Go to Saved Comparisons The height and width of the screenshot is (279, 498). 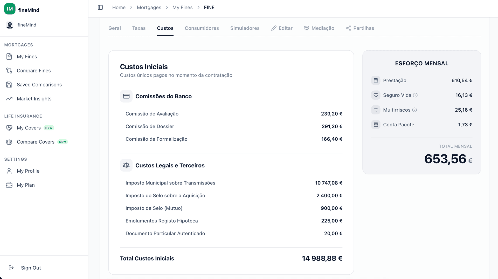pos(39,85)
